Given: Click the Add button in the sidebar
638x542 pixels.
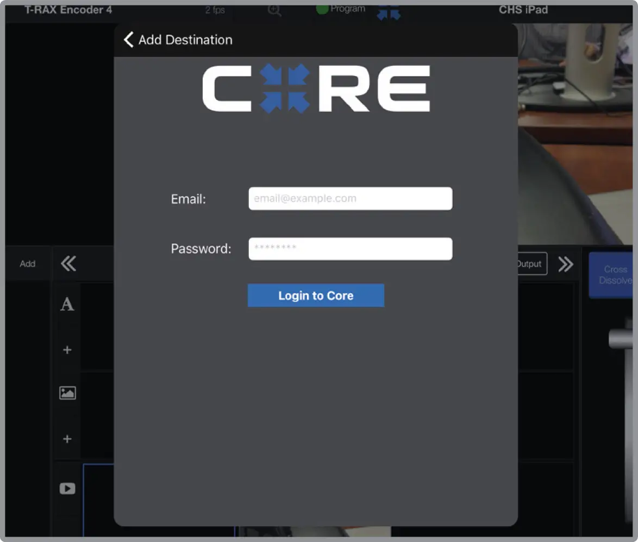Looking at the screenshot, I should [x=27, y=263].
